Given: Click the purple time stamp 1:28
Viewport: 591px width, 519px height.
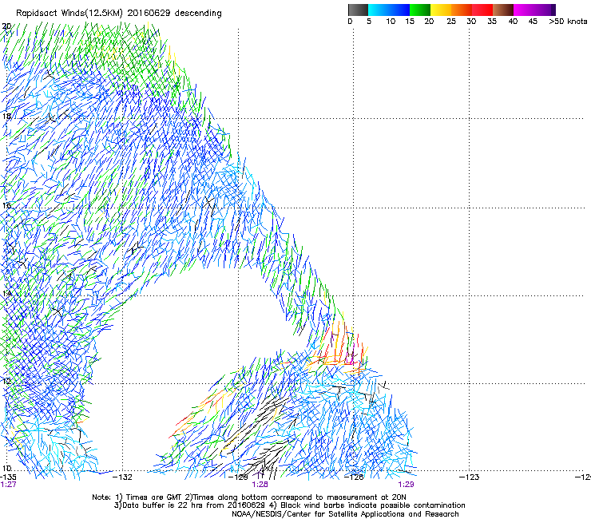Looking at the screenshot, I should 260,485.
